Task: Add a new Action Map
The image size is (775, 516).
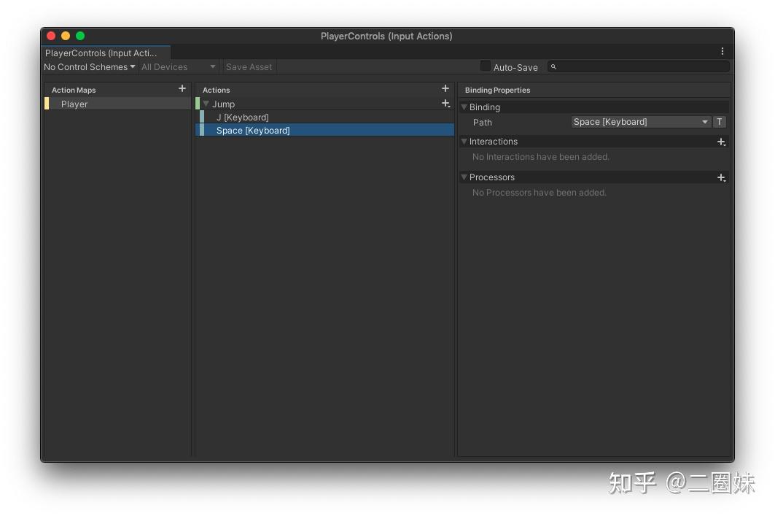Action: tap(182, 88)
